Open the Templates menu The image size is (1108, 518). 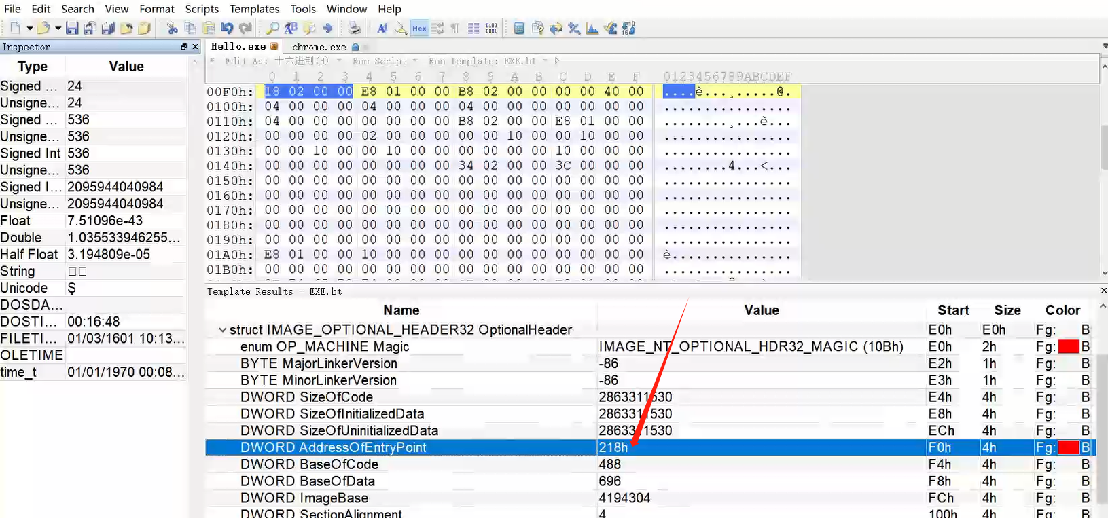pos(254,9)
